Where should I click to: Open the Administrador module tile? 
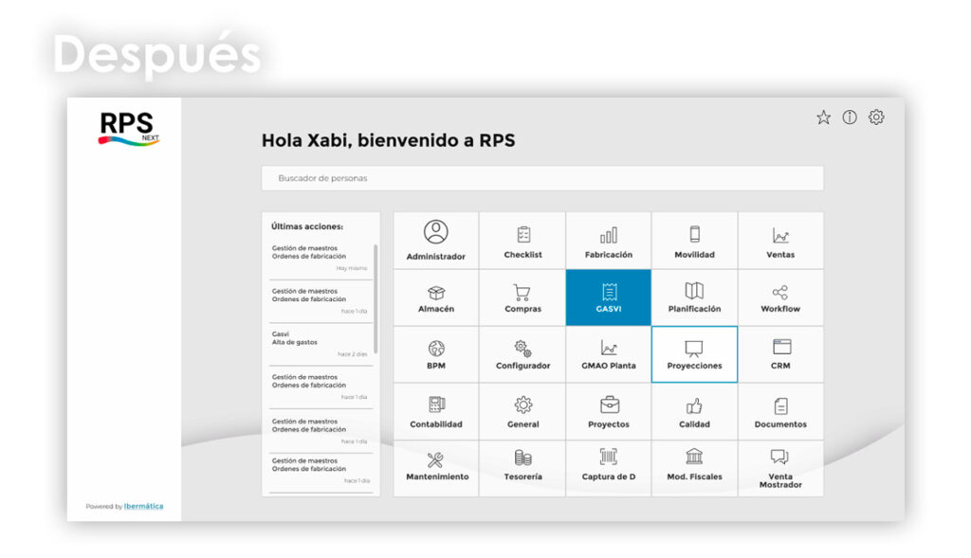[435, 240]
